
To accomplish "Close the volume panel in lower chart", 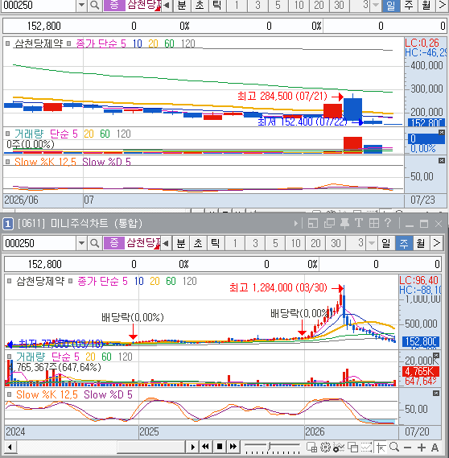I will (x=436, y=355).
